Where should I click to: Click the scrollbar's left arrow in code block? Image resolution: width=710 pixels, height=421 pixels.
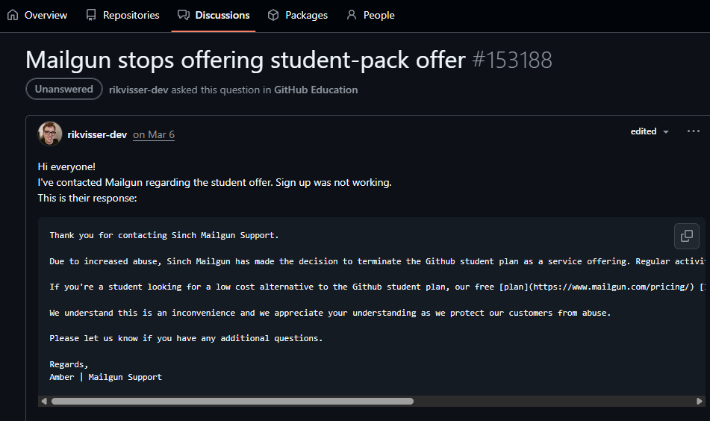click(44, 401)
